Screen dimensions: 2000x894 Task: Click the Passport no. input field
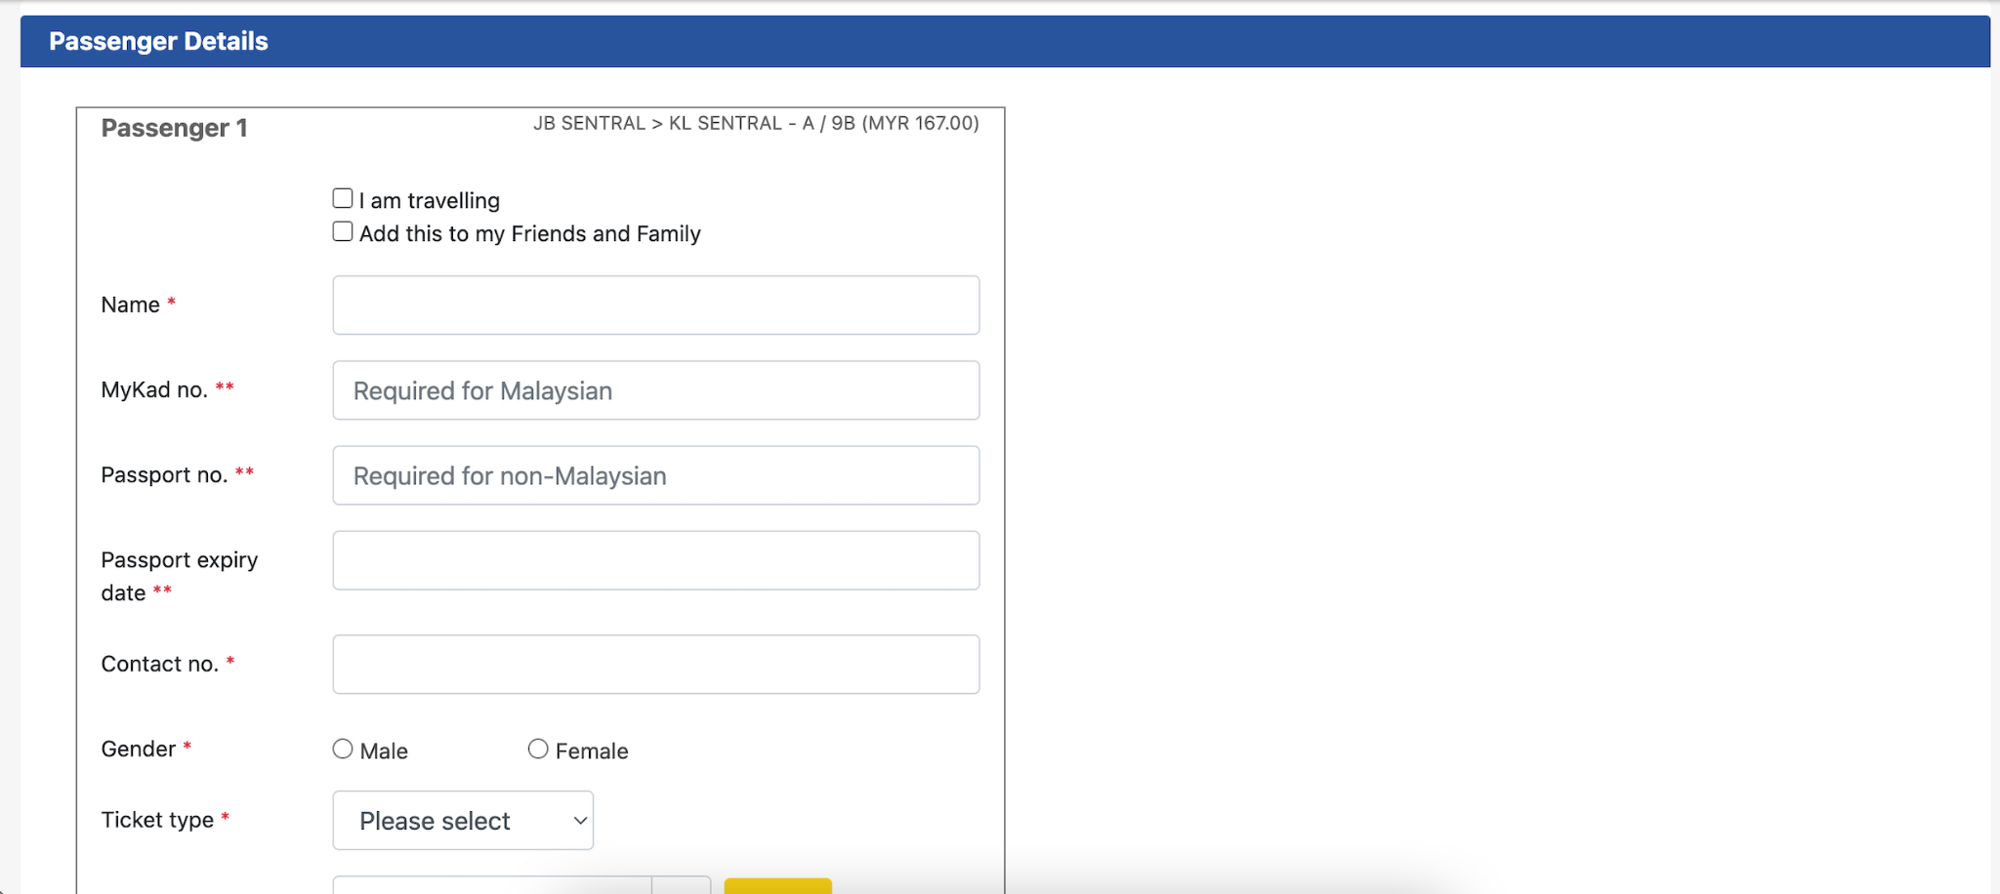655,475
